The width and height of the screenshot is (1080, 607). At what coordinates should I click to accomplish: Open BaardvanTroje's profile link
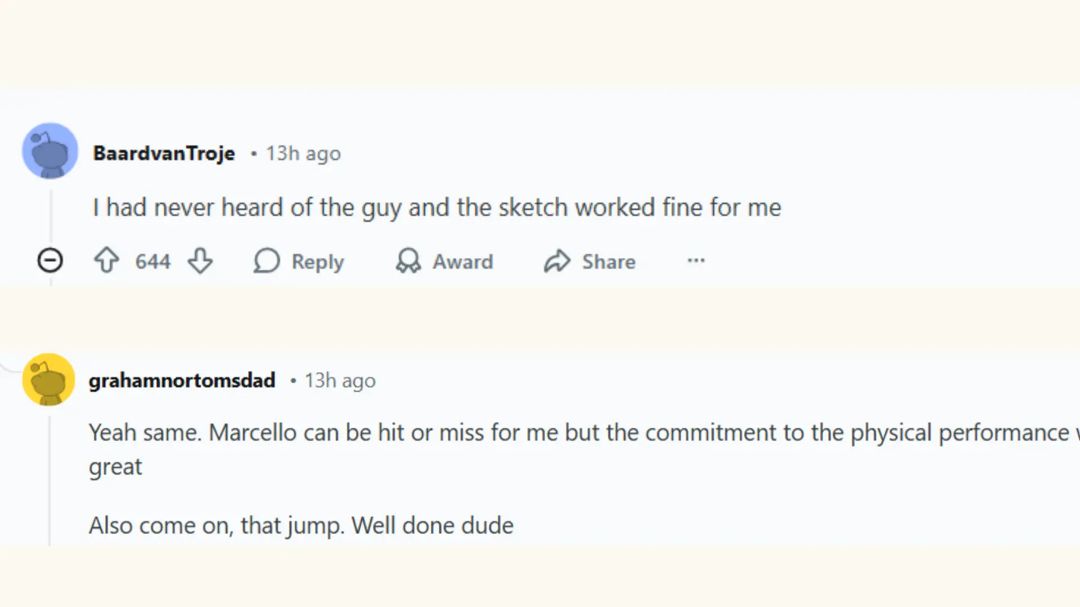pos(164,153)
